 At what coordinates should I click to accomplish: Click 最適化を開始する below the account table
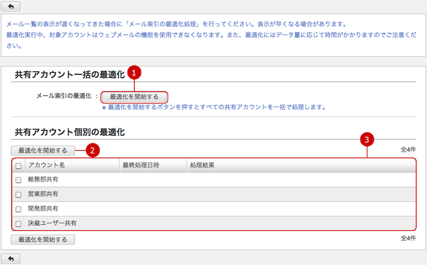click(x=43, y=239)
